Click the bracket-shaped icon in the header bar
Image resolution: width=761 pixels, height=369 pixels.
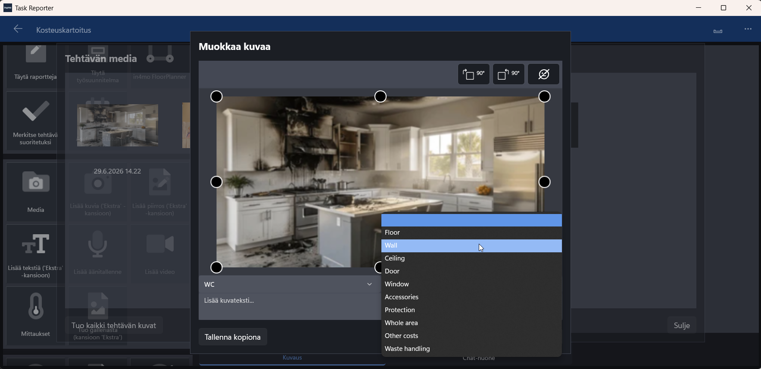(718, 31)
